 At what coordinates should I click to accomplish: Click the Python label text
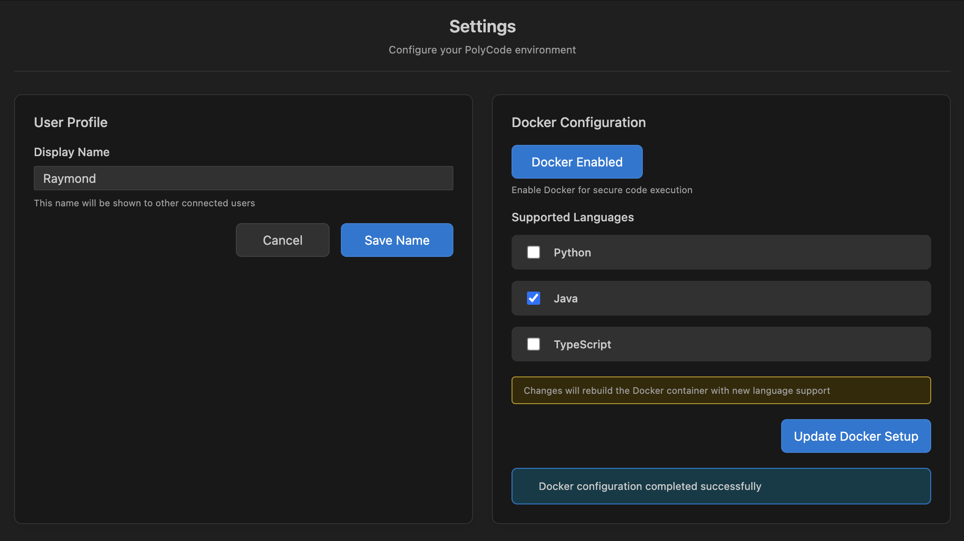pos(572,253)
